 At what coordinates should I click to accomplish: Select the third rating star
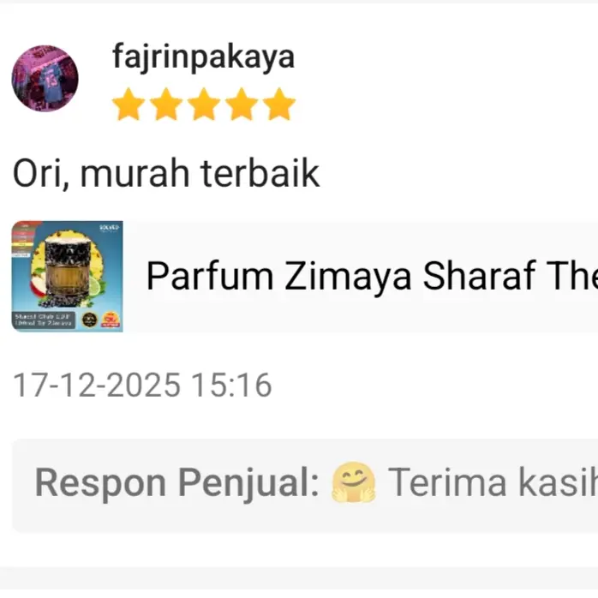204,104
